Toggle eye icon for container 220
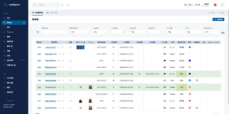This screenshot has height=114, width=229. (x=59, y=47)
